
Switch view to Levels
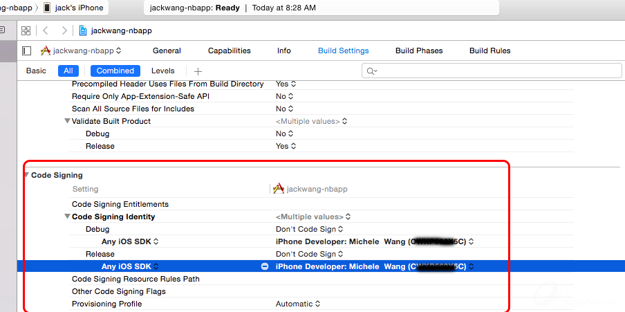[x=163, y=71]
